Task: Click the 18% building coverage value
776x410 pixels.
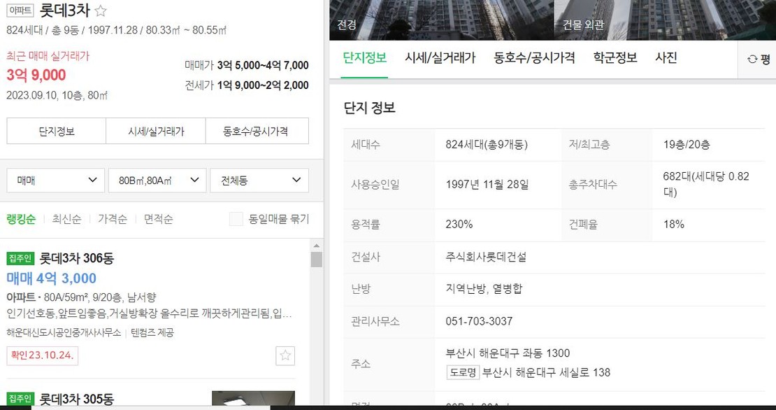Action: coord(673,225)
